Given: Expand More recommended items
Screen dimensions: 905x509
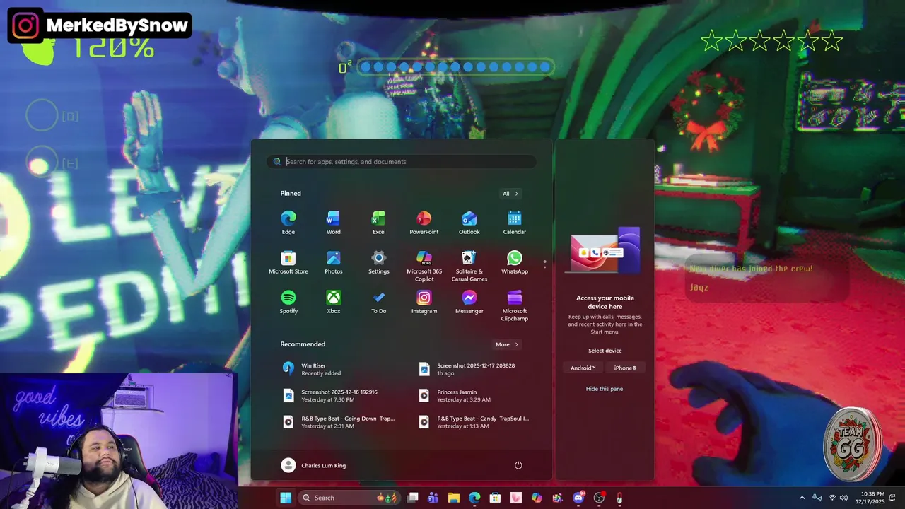Looking at the screenshot, I should [x=507, y=344].
